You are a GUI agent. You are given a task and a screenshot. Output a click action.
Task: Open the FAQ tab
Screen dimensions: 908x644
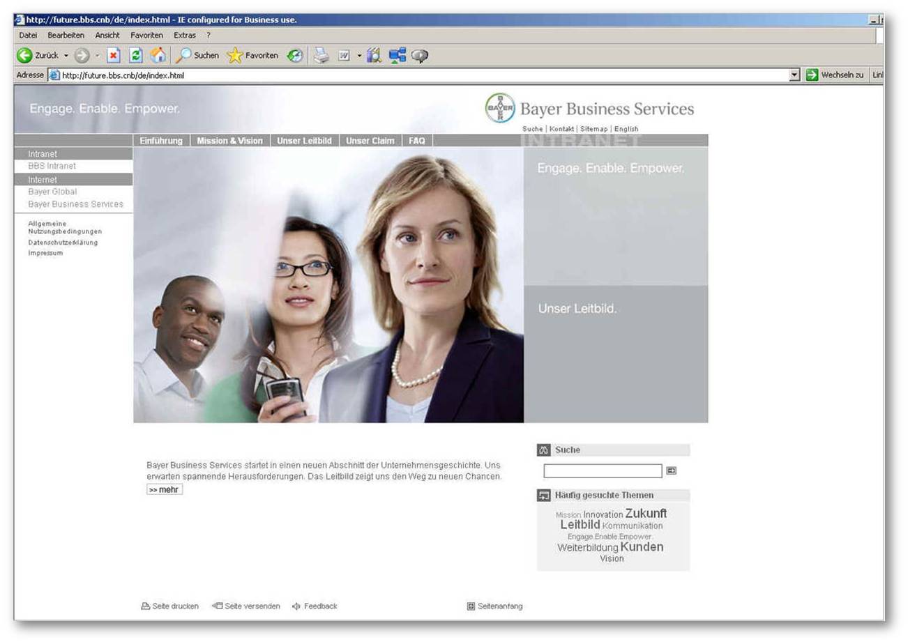pos(417,141)
